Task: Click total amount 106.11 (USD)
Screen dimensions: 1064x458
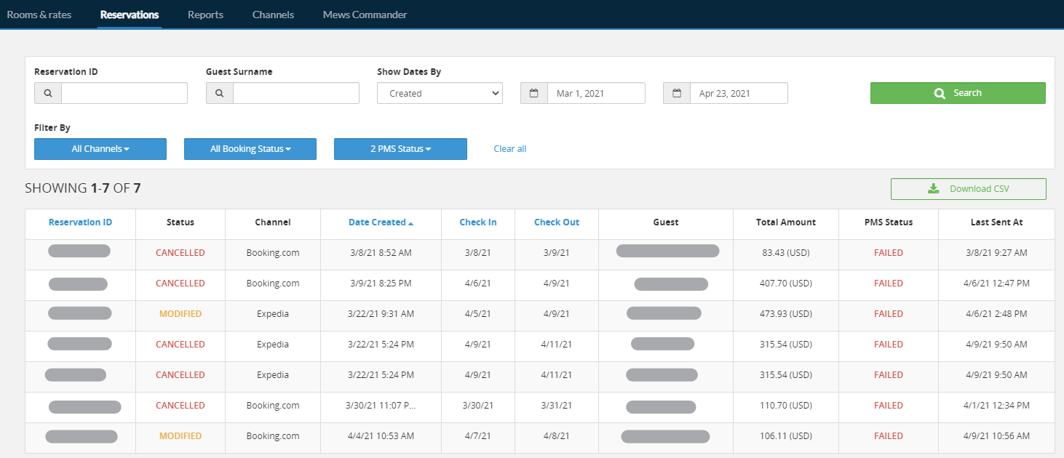Action: click(786, 436)
